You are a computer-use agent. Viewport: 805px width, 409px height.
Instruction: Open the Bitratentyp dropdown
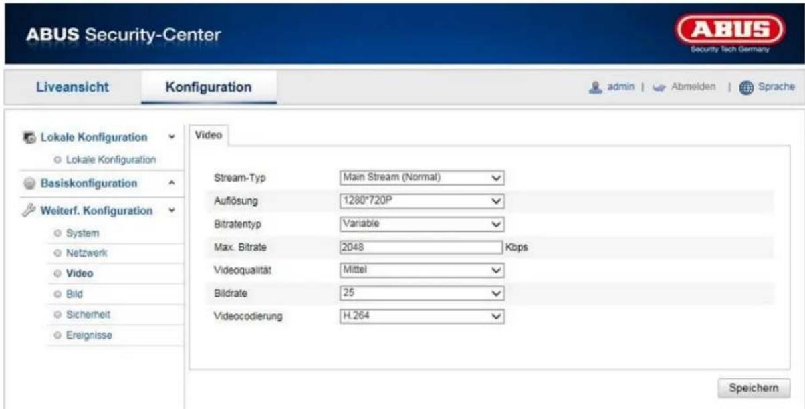[421, 224]
